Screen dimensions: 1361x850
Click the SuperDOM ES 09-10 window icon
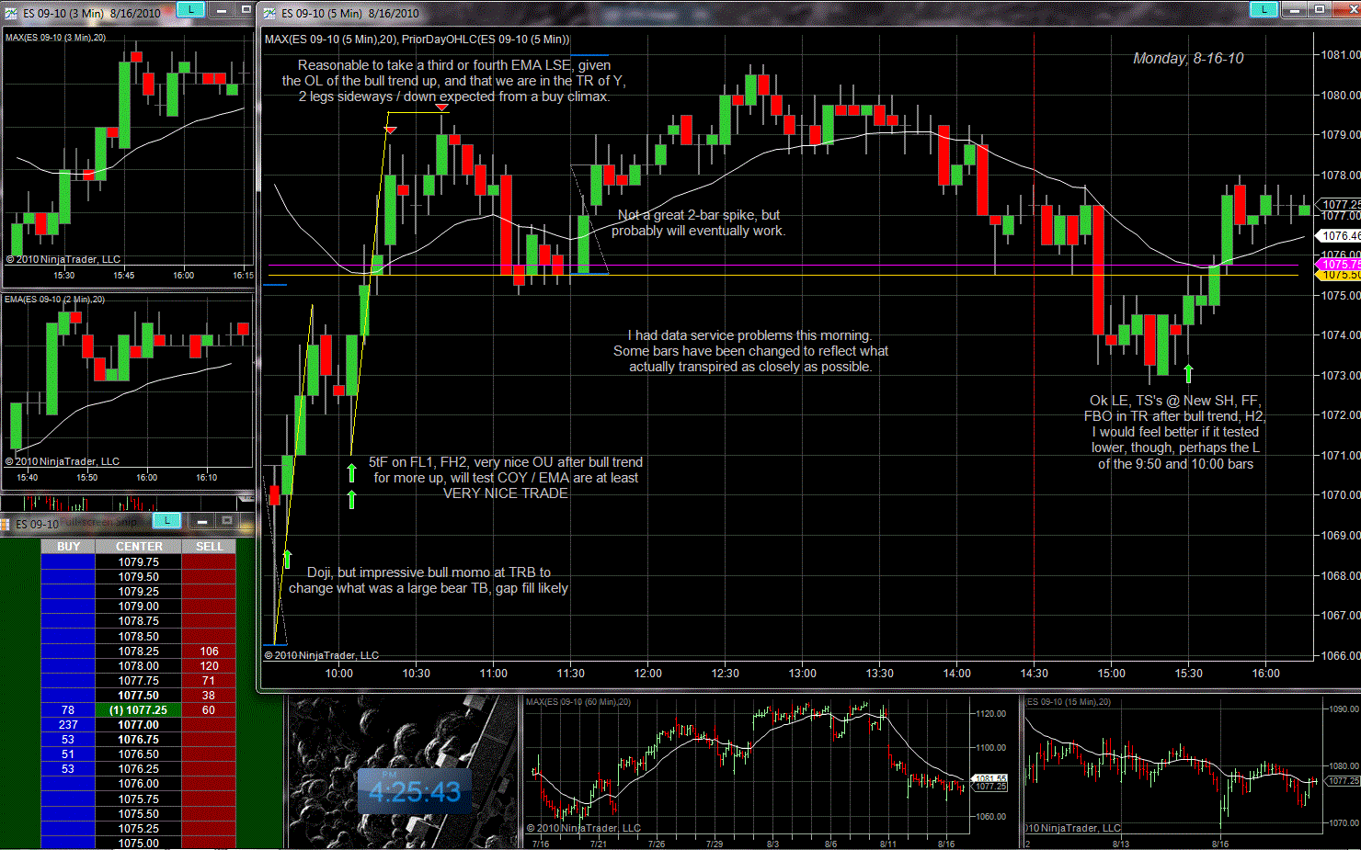(6, 524)
